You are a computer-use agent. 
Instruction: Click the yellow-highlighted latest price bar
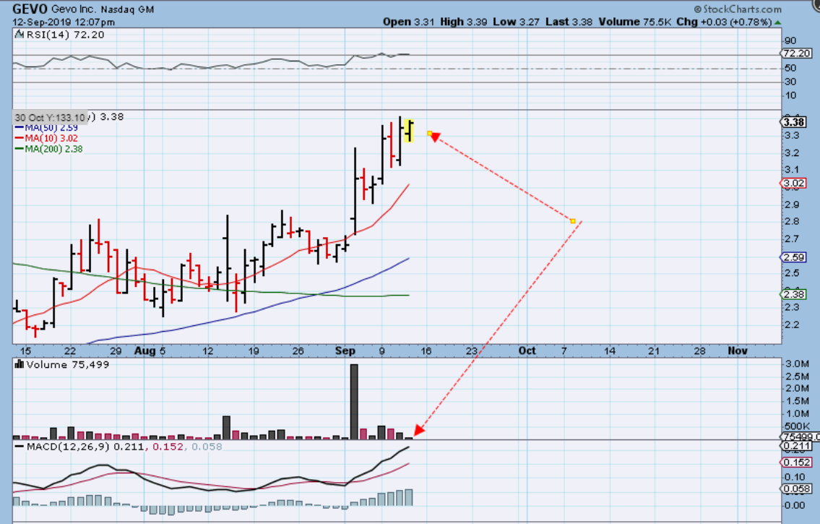408,130
